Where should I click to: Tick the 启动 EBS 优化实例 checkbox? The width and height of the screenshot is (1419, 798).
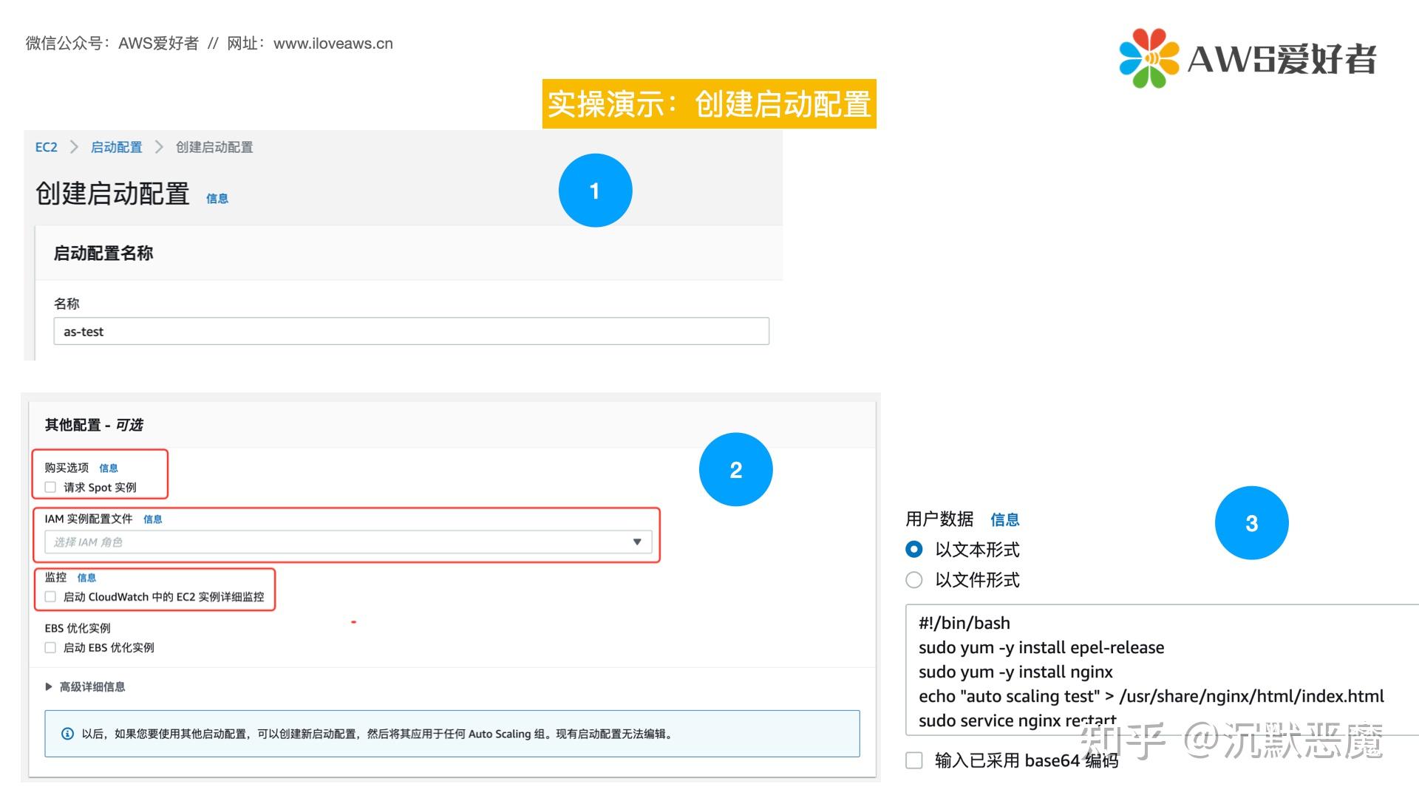[50, 647]
